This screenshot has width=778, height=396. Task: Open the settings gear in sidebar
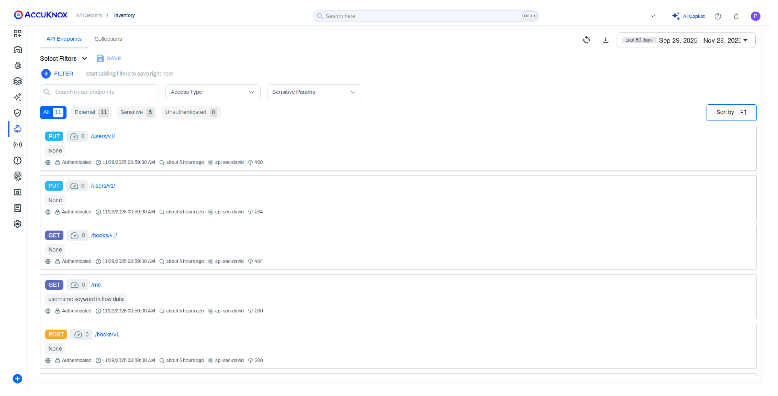[x=17, y=224]
